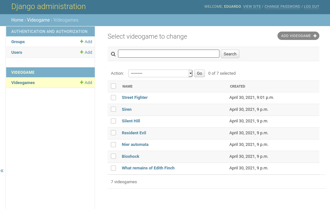Check the Street Fighter row checkbox
This screenshot has width=330, height=209.
click(113, 98)
